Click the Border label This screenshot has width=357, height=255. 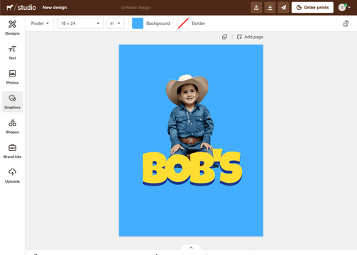pyautogui.click(x=198, y=23)
